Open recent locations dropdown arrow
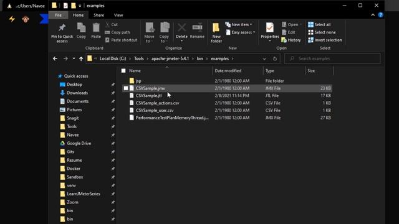Image resolution: width=399 pixels, height=224 pixels. pyautogui.click(x=74, y=58)
